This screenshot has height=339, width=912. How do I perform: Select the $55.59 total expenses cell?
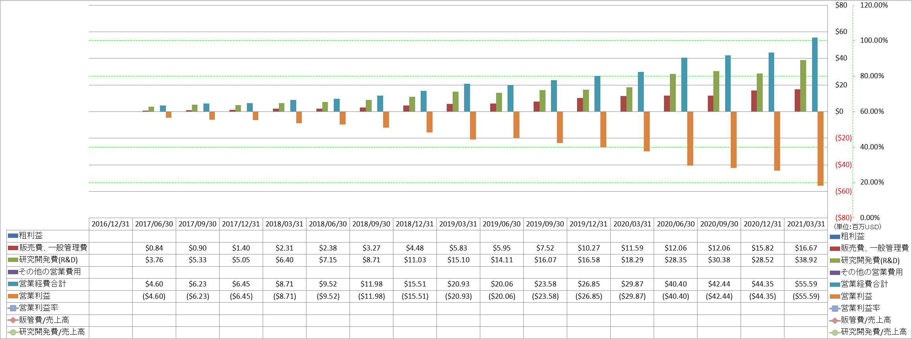[x=806, y=284]
